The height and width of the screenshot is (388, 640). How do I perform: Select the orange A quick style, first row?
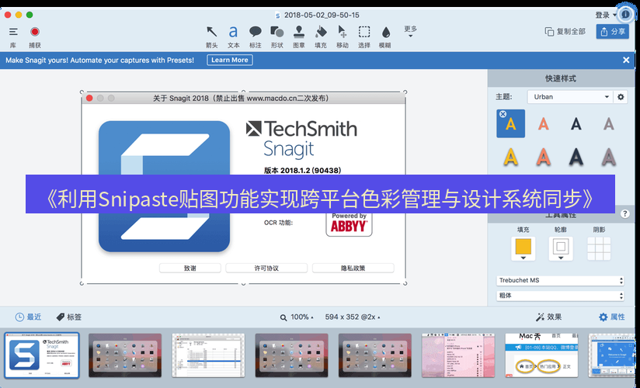click(x=543, y=123)
